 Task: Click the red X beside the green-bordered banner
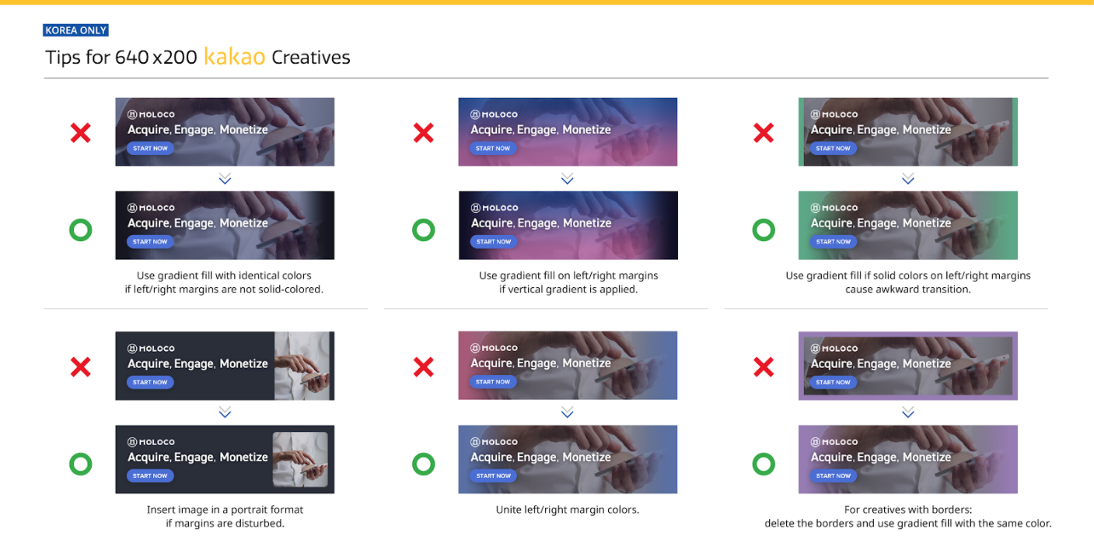(x=764, y=133)
